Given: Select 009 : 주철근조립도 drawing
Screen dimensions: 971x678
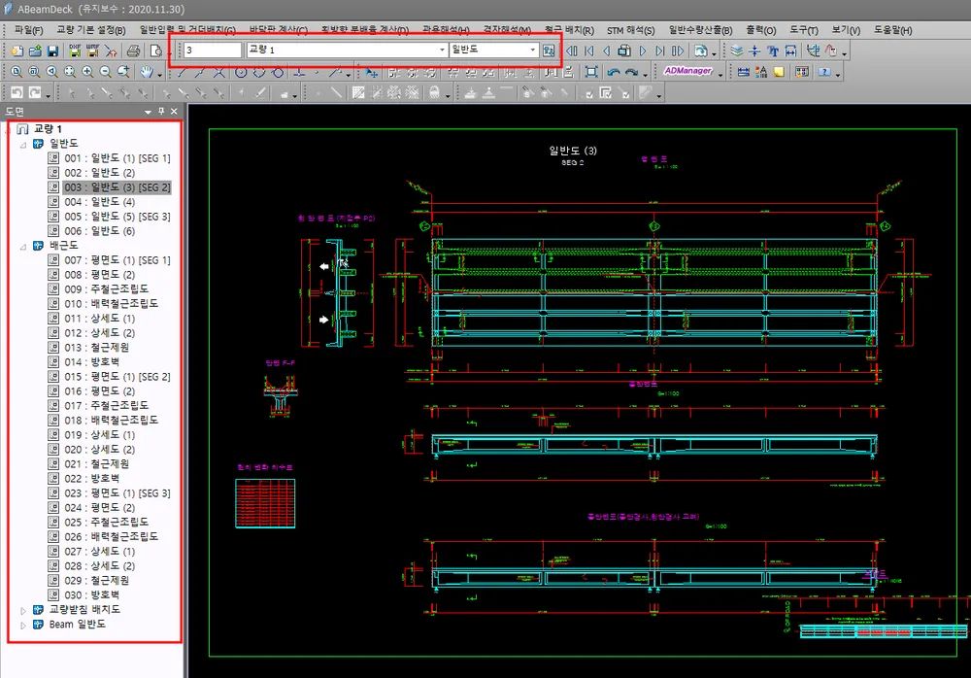Looking at the screenshot, I should point(107,289).
